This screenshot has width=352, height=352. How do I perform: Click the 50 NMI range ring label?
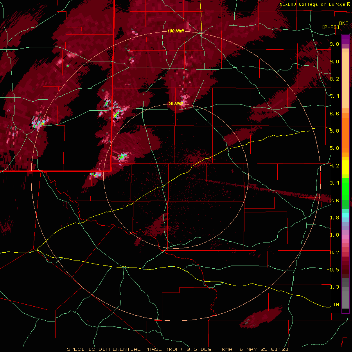176,103
